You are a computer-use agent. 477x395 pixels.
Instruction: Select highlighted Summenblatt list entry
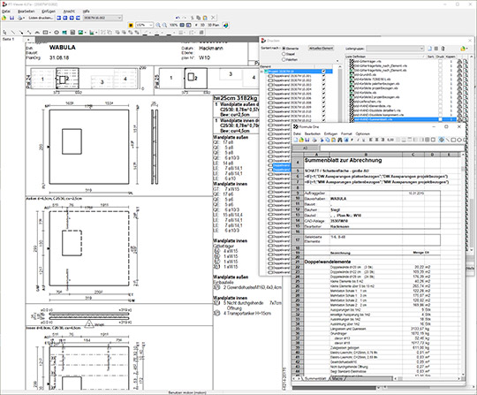[x=405, y=119]
